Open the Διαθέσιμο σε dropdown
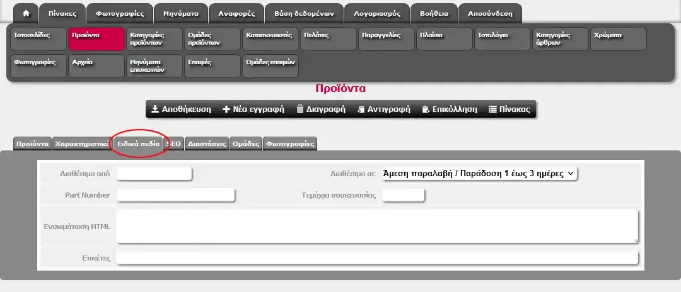Viewport: 681px width, 292px height. tap(479, 174)
